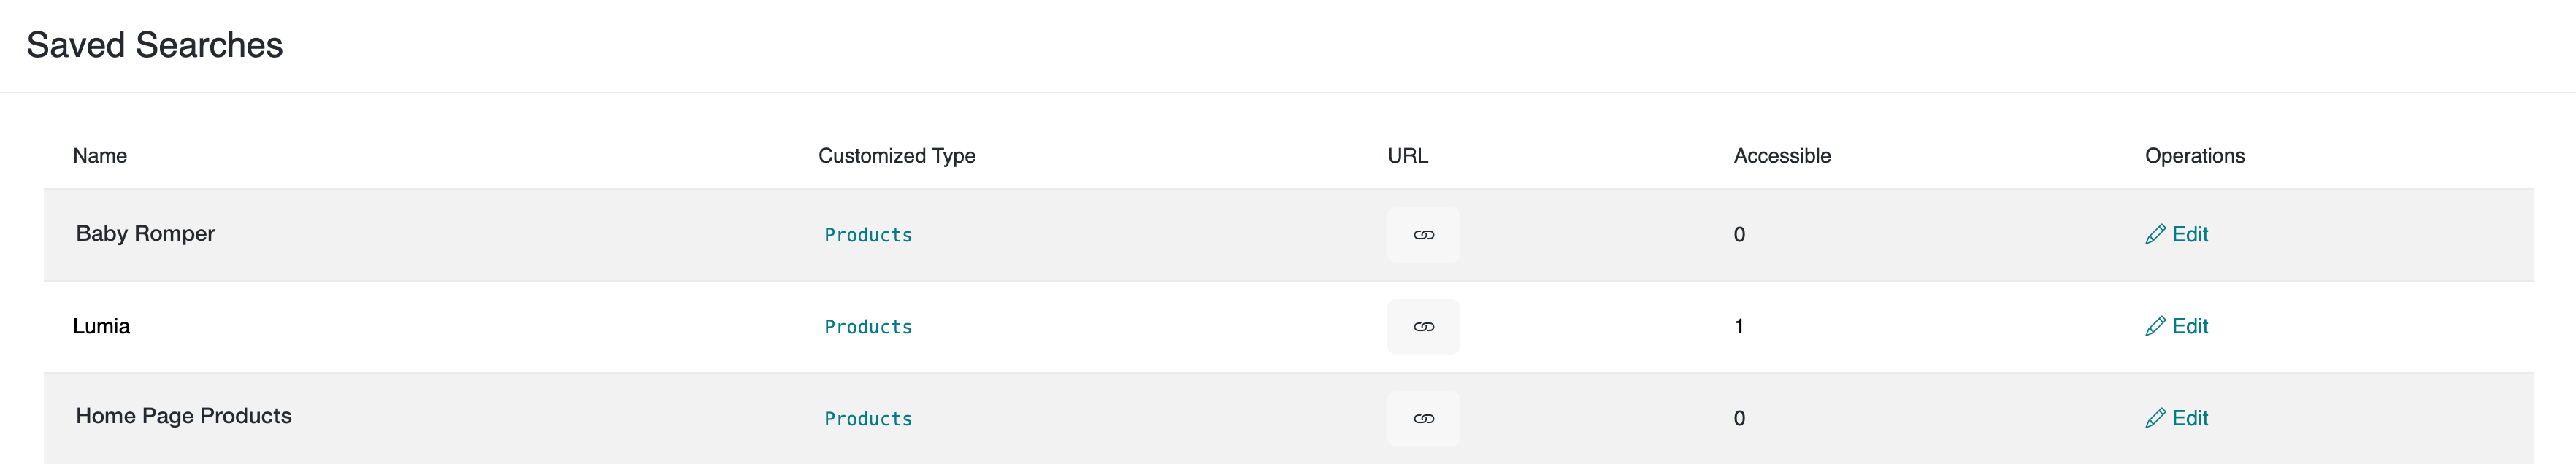Click the URL column header

(1407, 156)
